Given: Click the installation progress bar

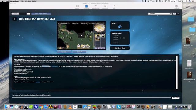Looking at the screenshot, I should (91, 98).
